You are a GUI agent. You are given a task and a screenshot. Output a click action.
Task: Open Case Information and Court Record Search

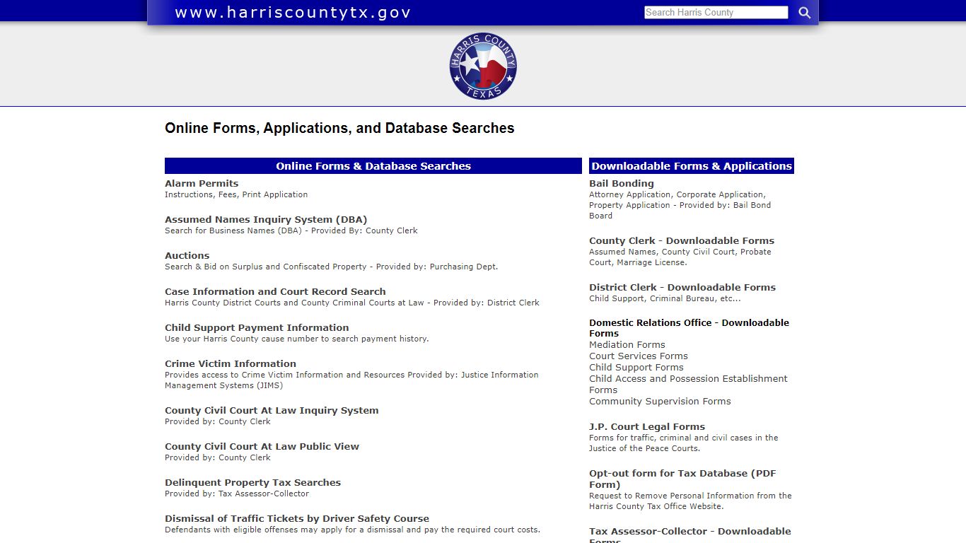(x=275, y=291)
